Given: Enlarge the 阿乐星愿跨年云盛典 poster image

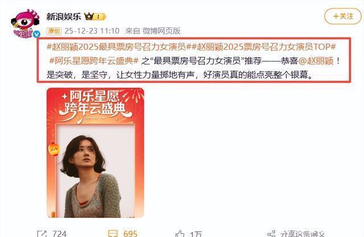Looking at the screenshot, I should (96, 153).
